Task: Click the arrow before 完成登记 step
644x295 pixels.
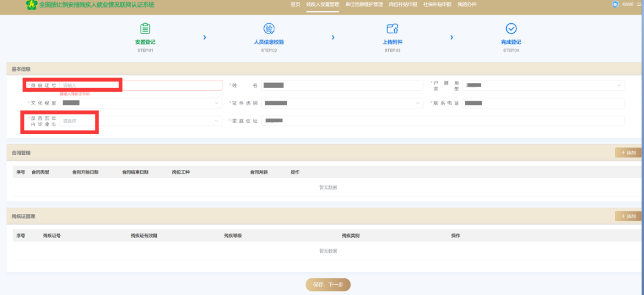Action: 452,38
